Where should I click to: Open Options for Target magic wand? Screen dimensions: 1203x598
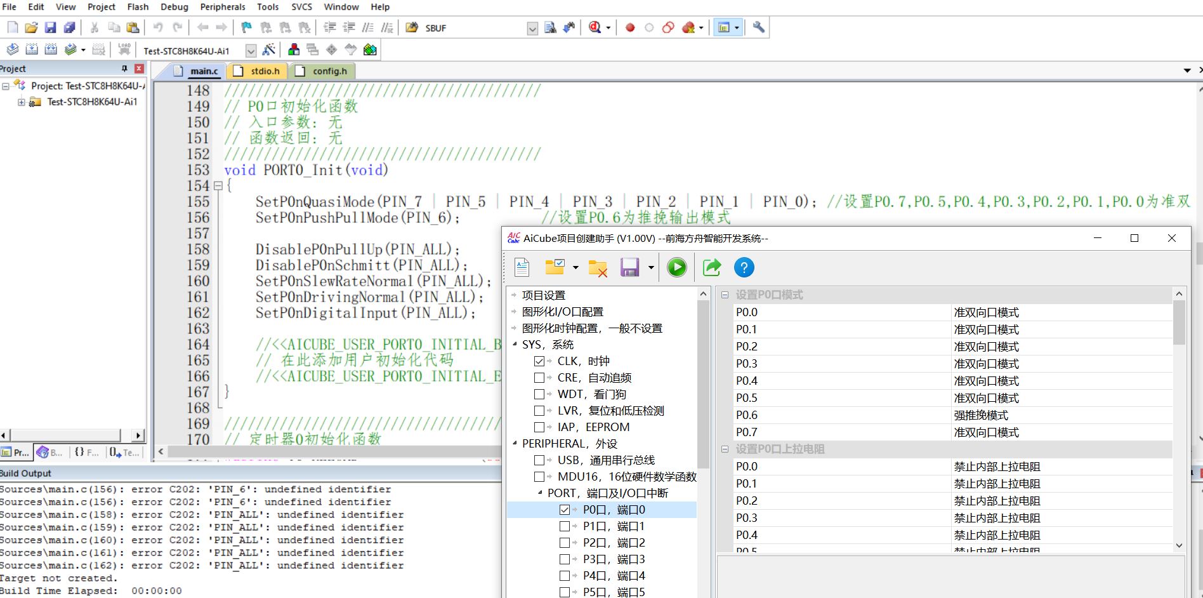point(269,50)
